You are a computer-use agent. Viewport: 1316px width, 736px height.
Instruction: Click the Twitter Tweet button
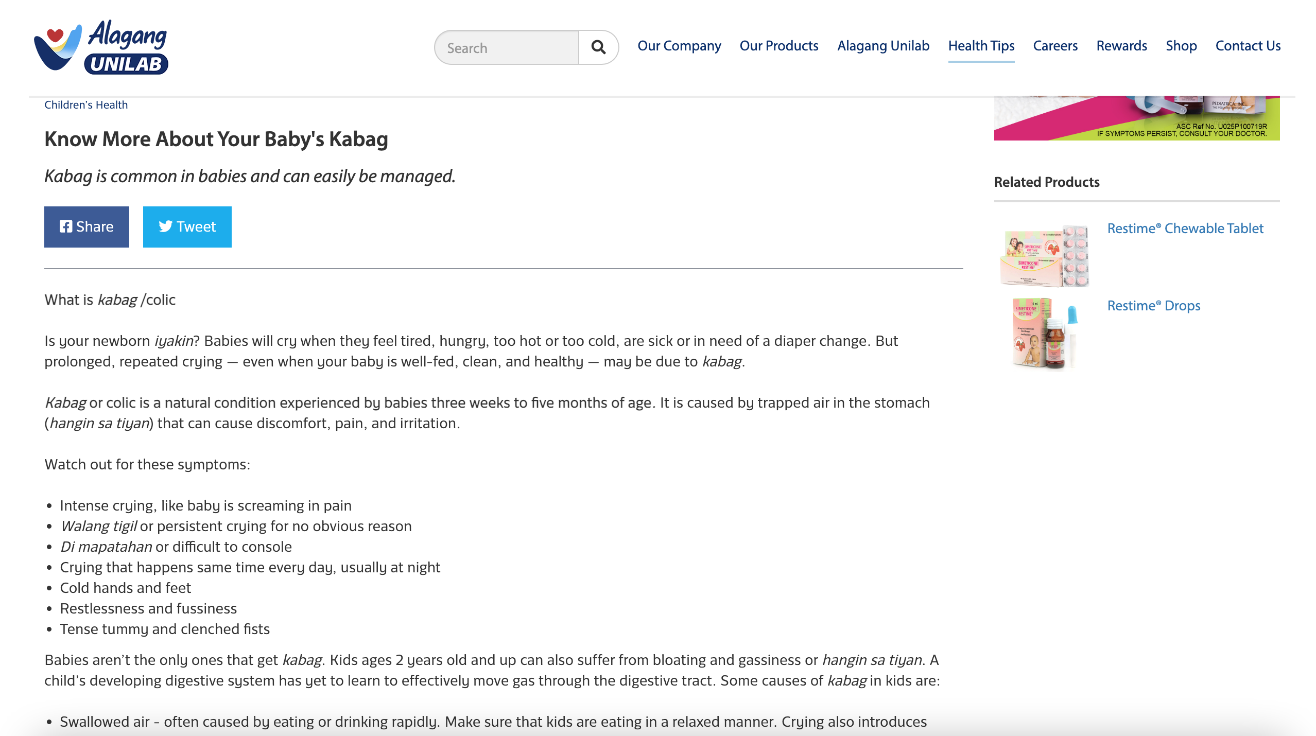pyautogui.click(x=187, y=227)
